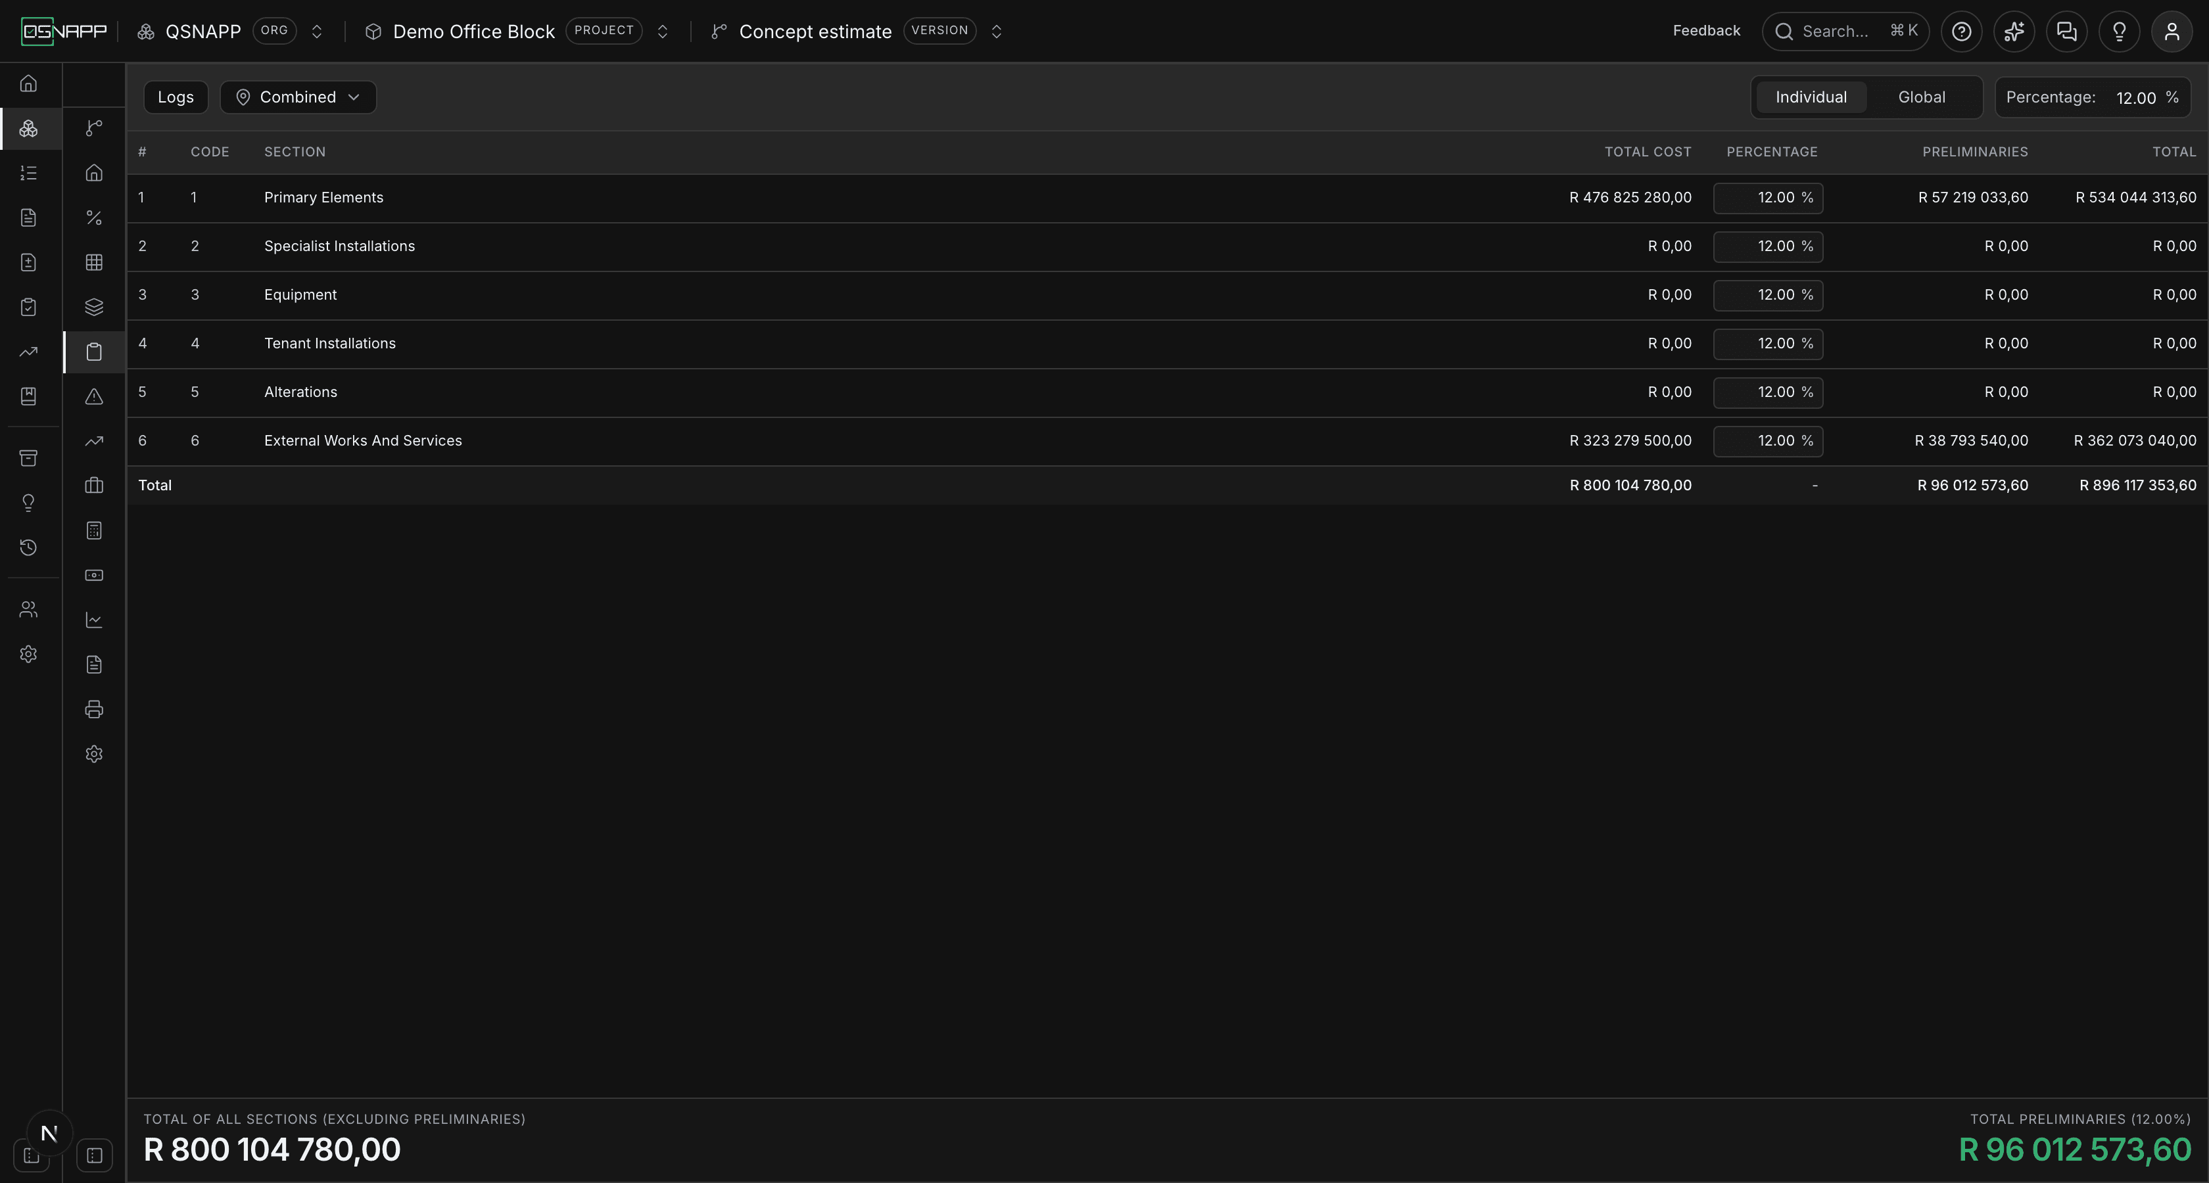Click the printer icon
This screenshot has height=1183, width=2209.
click(x=94, y=709)
